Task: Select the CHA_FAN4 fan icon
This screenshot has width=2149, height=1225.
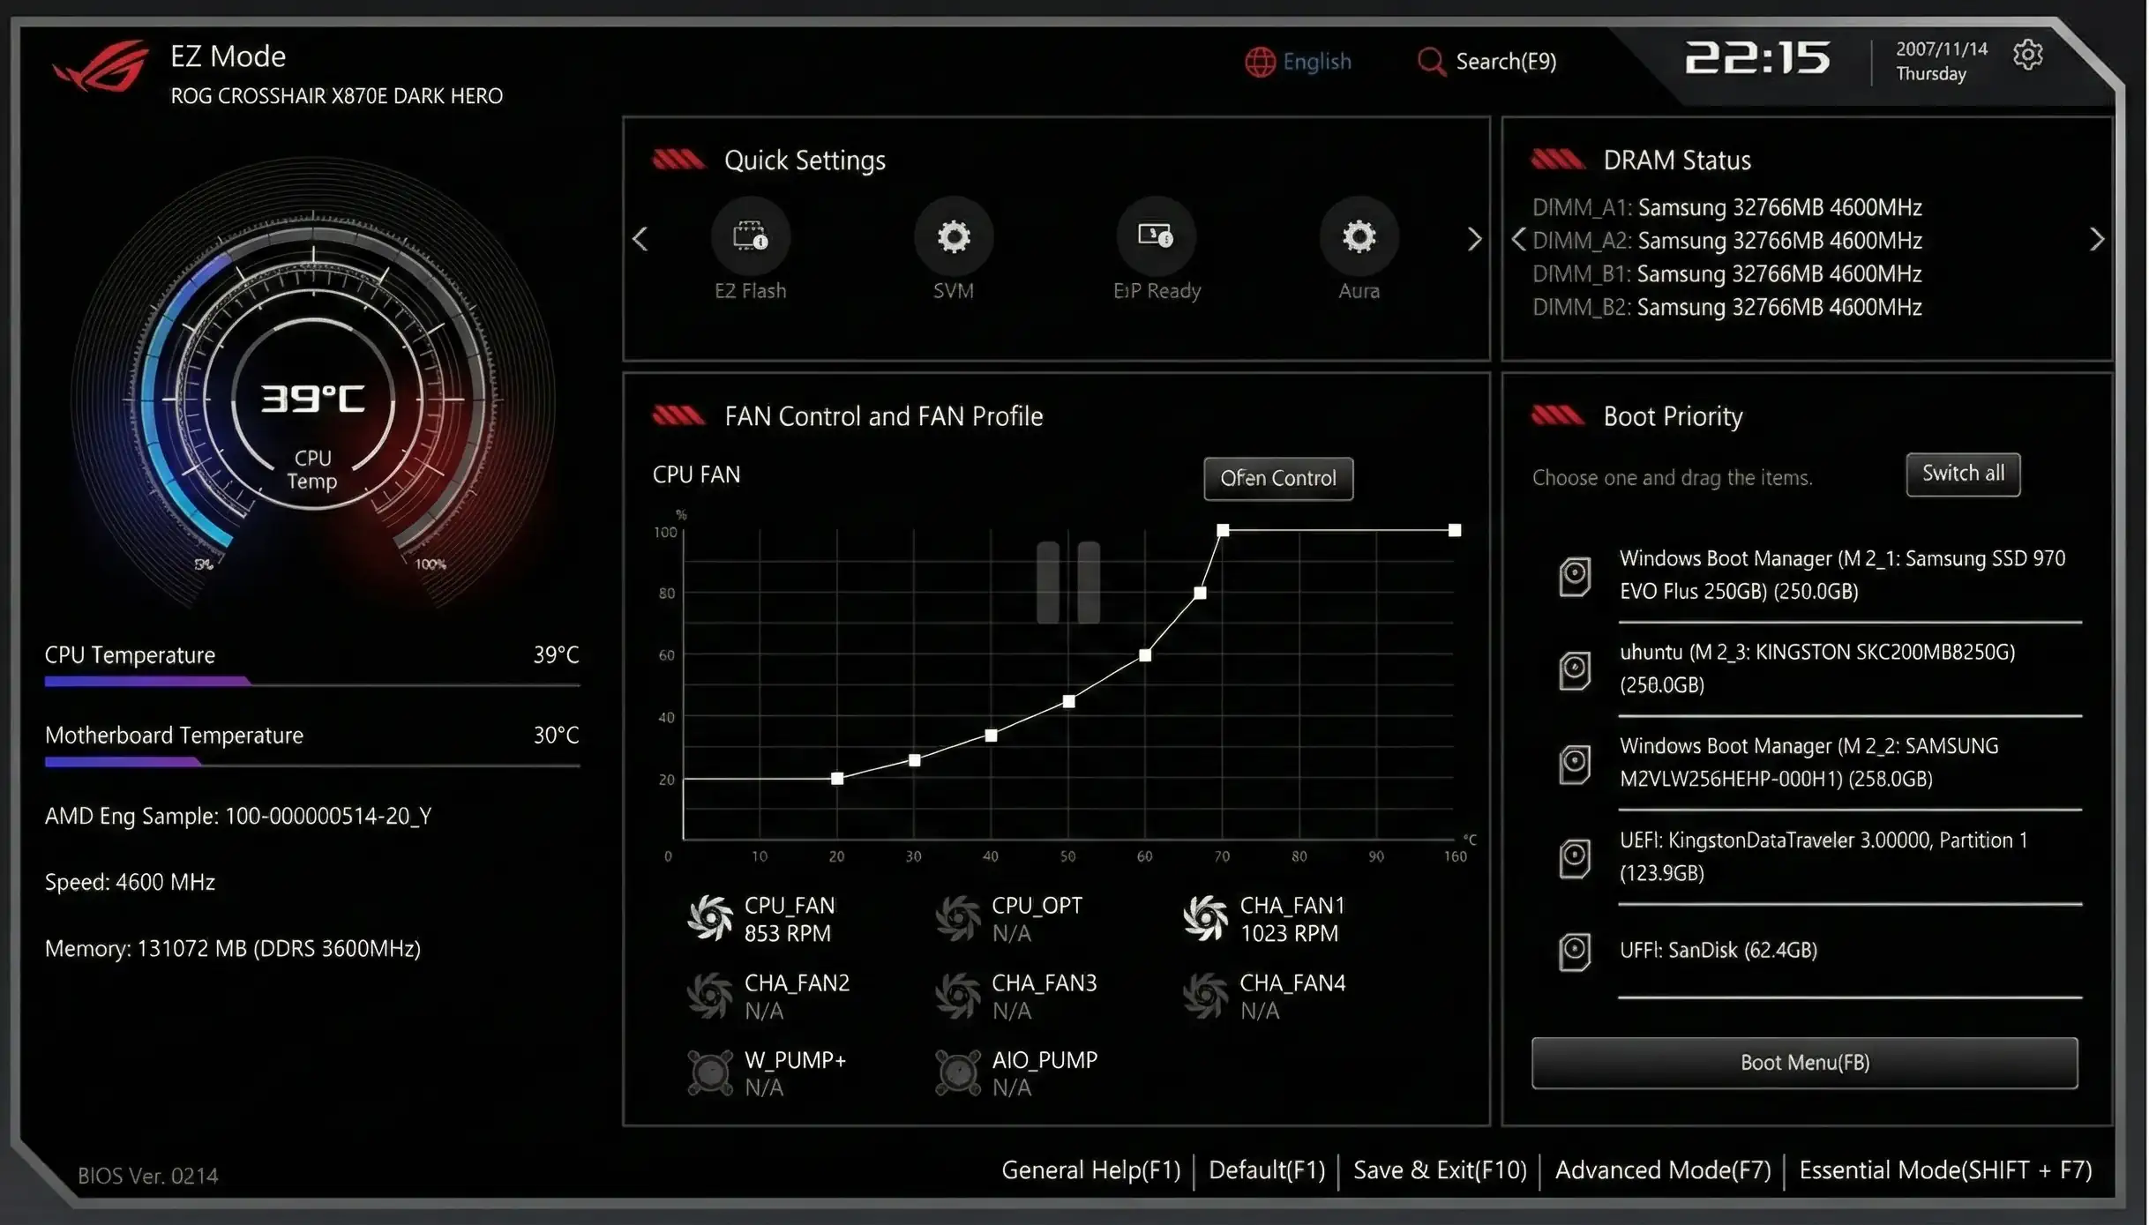Action: 1205,996
